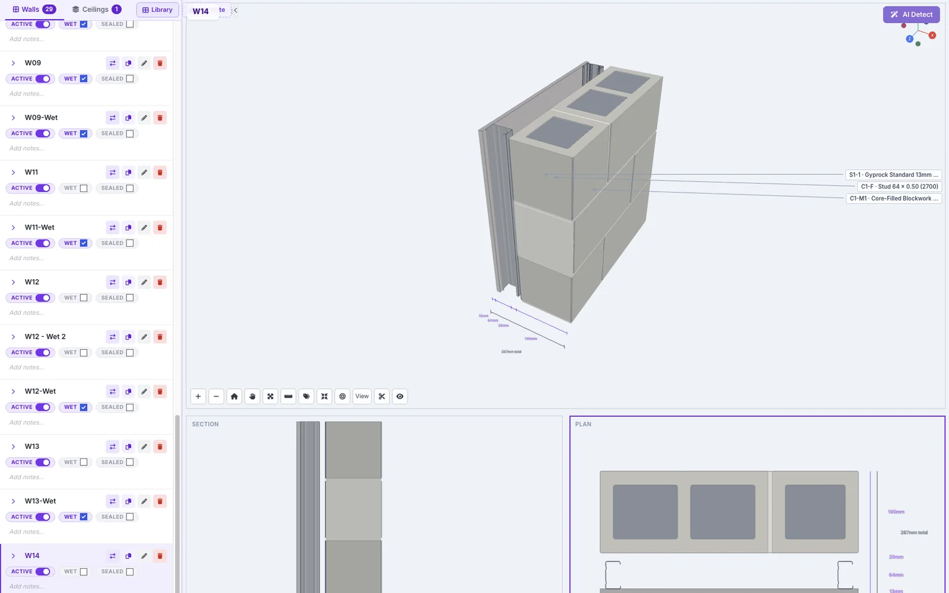Delete wall W09 with trash icon
The width and height of the screenshot is (949, 593).
160,63
